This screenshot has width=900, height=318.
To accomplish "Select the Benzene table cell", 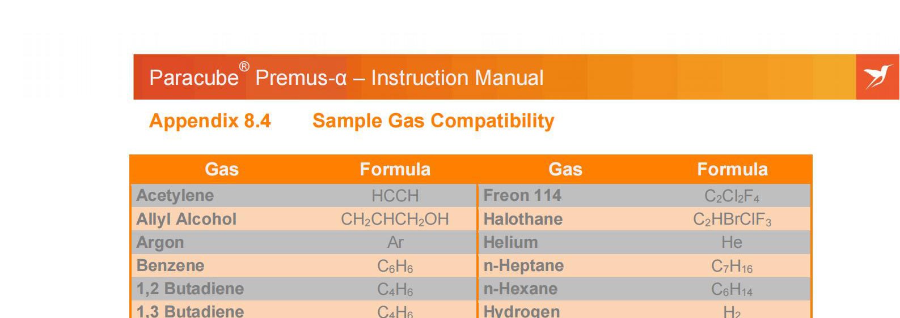I will click(x=170, y=265).
